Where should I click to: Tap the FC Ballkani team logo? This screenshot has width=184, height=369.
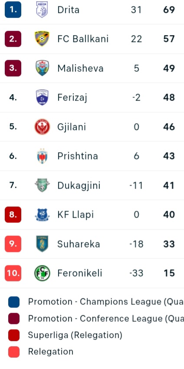pos(42,39)
